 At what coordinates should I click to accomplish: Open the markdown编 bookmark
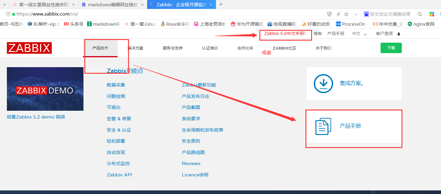pyautogui.click(x=104, y=24)
